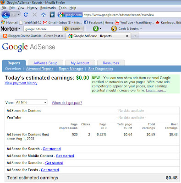Click the 920 page impressions value
Screen dimensions: 181x183
click(75, 135)
